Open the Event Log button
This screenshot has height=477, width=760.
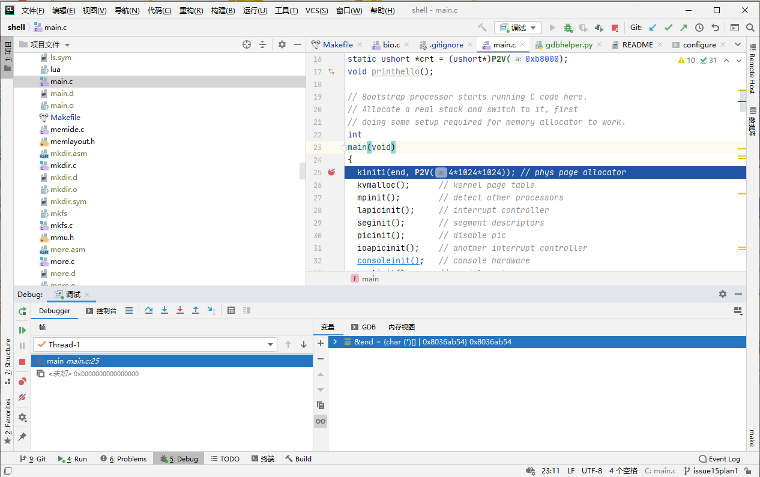point(719,459)
